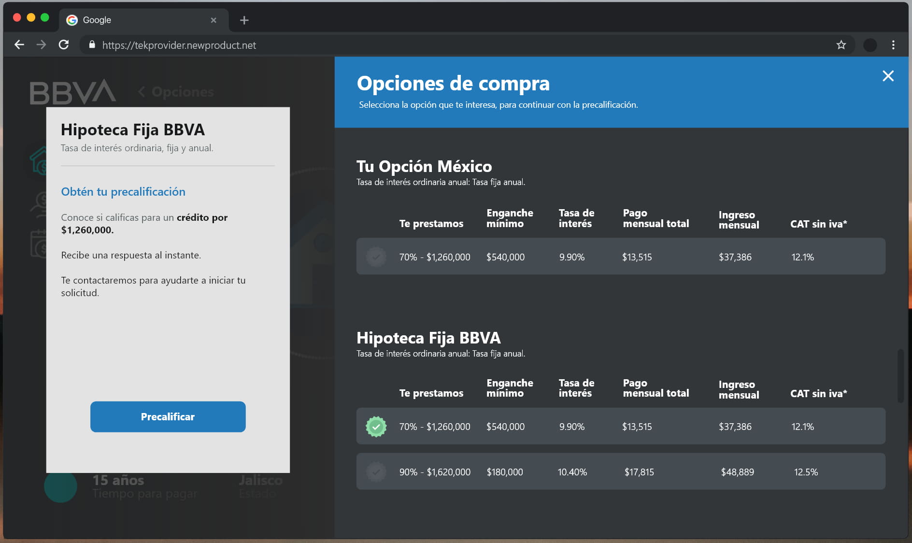Open a new browser tab
Screen dimensions: 912x543
244,20
